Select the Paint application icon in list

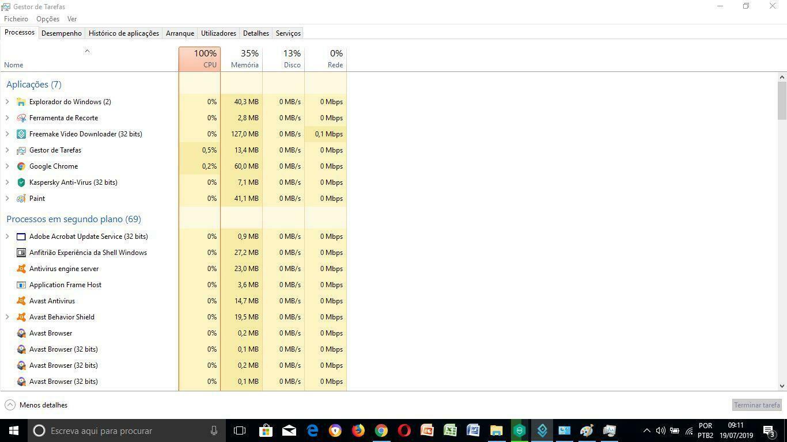pos(21,199)
